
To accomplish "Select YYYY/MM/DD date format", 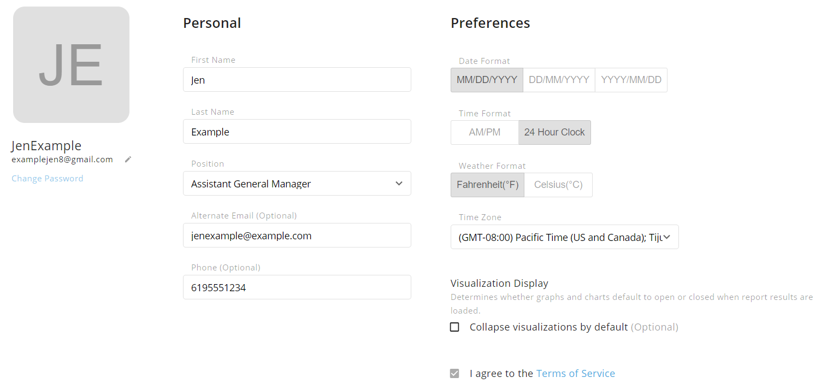I will [x=631, y=80].
